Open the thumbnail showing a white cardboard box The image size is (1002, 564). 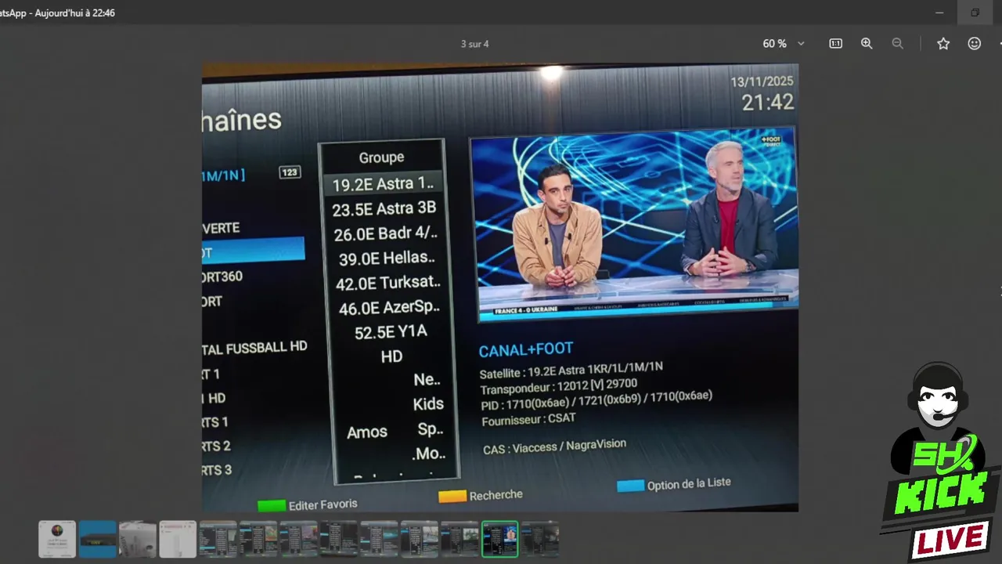click(x=138, y=539)
